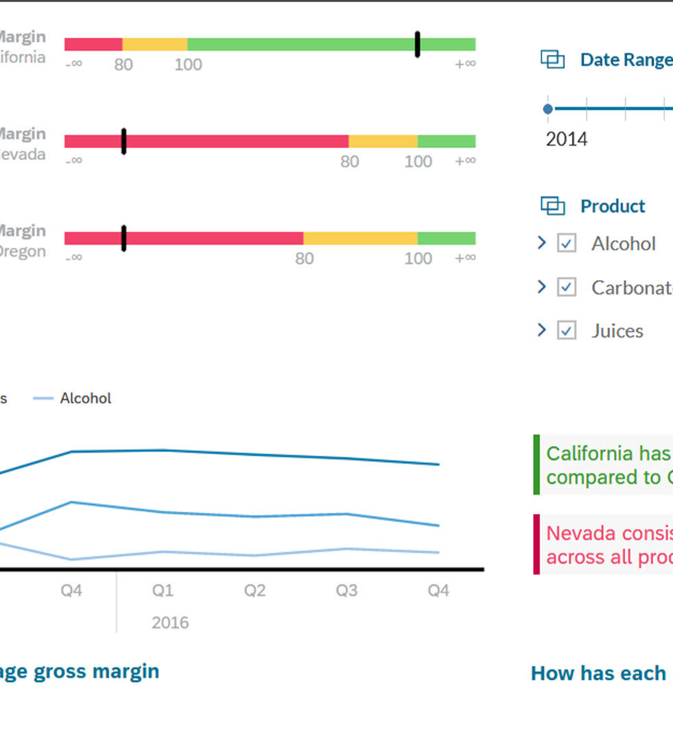This screenshot has height=741, width=673.
Task: Expand the Carbonated product node
Action: coord(542,286)
